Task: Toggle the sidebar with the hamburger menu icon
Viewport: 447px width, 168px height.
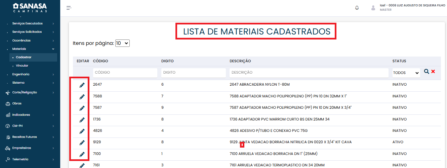Action: click(69, 8)
